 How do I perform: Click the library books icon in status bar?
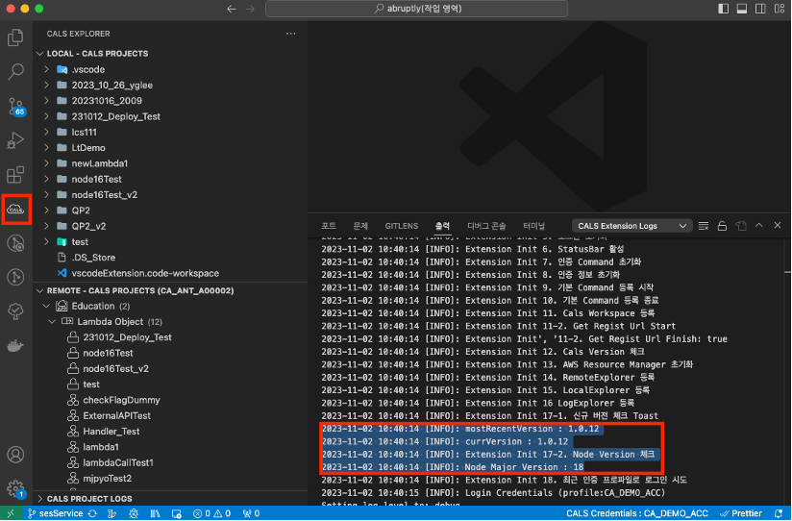[x=155, y=513]
